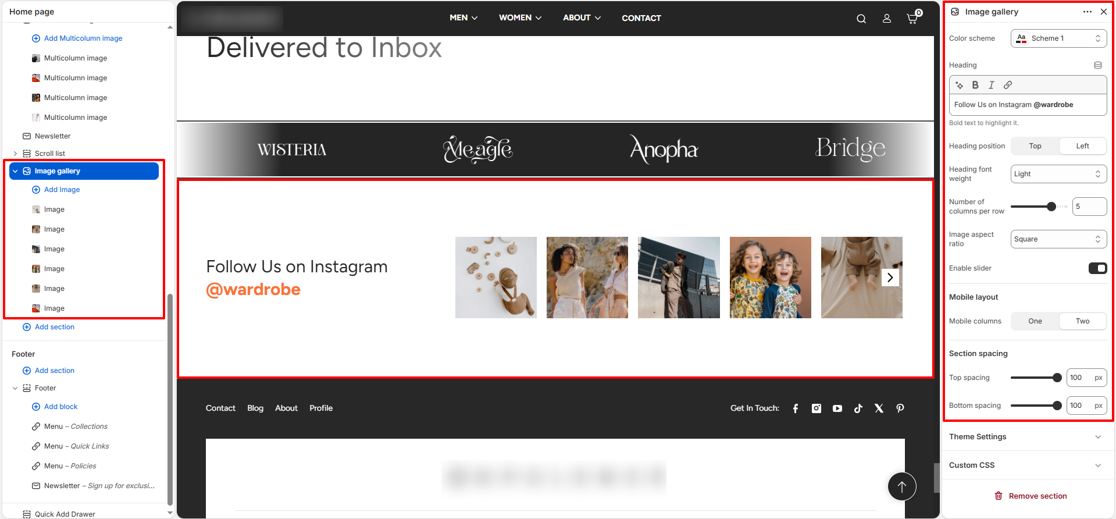Viewport: 1116px width, 519px height.
Task: Insert a link in Heading editor
Action: coord(1008,85)
